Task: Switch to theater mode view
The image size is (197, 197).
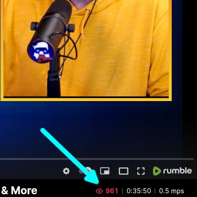Action: coord(123,171)
